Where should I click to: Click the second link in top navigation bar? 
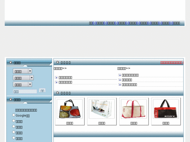100,23
